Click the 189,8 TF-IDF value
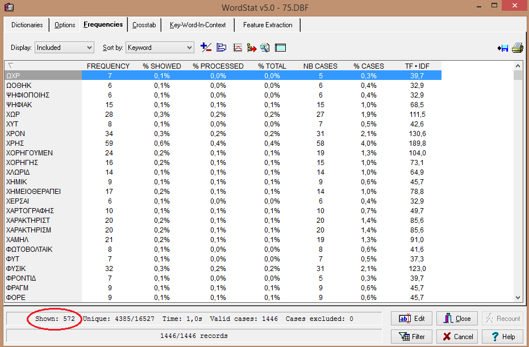 417,143
